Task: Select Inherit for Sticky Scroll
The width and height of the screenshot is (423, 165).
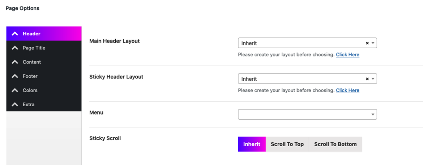Action: click(252, 144)
